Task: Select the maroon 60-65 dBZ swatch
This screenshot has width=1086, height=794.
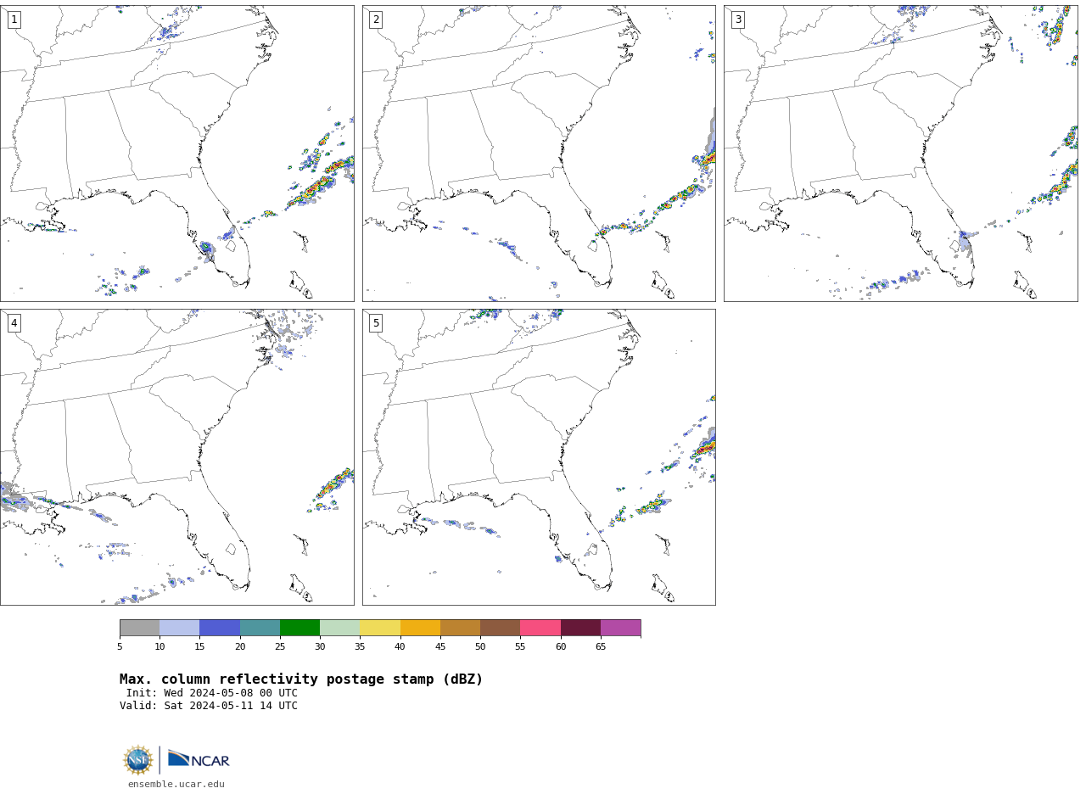Action: click(x=580, y=628)
